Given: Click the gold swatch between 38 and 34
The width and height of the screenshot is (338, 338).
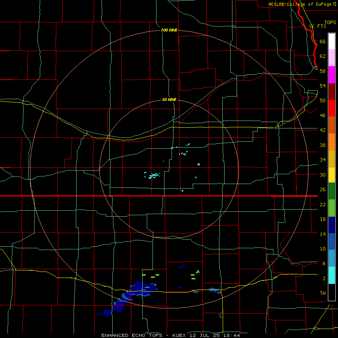Looking at the screenshot, I should (332, 158).
